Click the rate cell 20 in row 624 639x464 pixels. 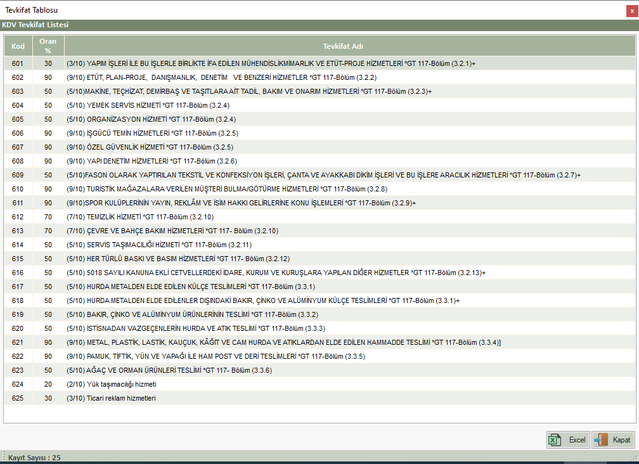click(x=48, y=383)
